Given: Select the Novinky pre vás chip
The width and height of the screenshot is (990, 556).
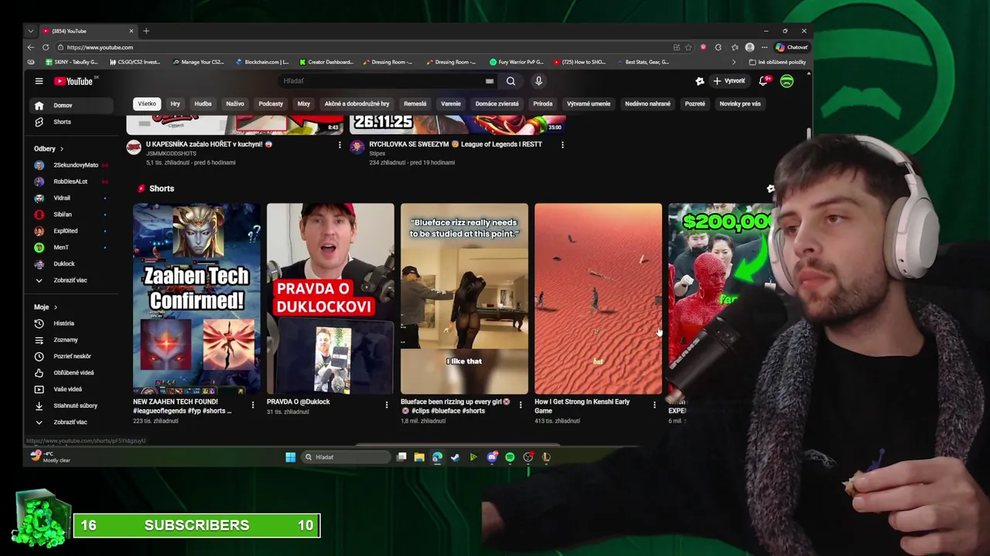Looking at the screenshot, I should click(740, 103).
